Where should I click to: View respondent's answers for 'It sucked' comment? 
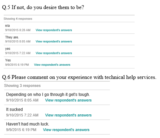click(68, 115)
